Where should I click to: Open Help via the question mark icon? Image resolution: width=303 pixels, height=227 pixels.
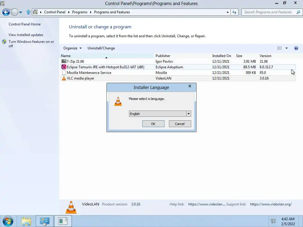[296, 48]
